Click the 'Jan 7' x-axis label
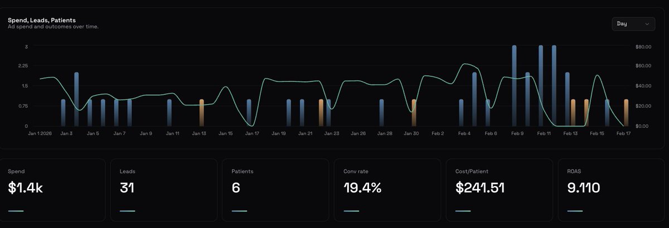This screenshot has height=228, width=669. pos(119,134)
